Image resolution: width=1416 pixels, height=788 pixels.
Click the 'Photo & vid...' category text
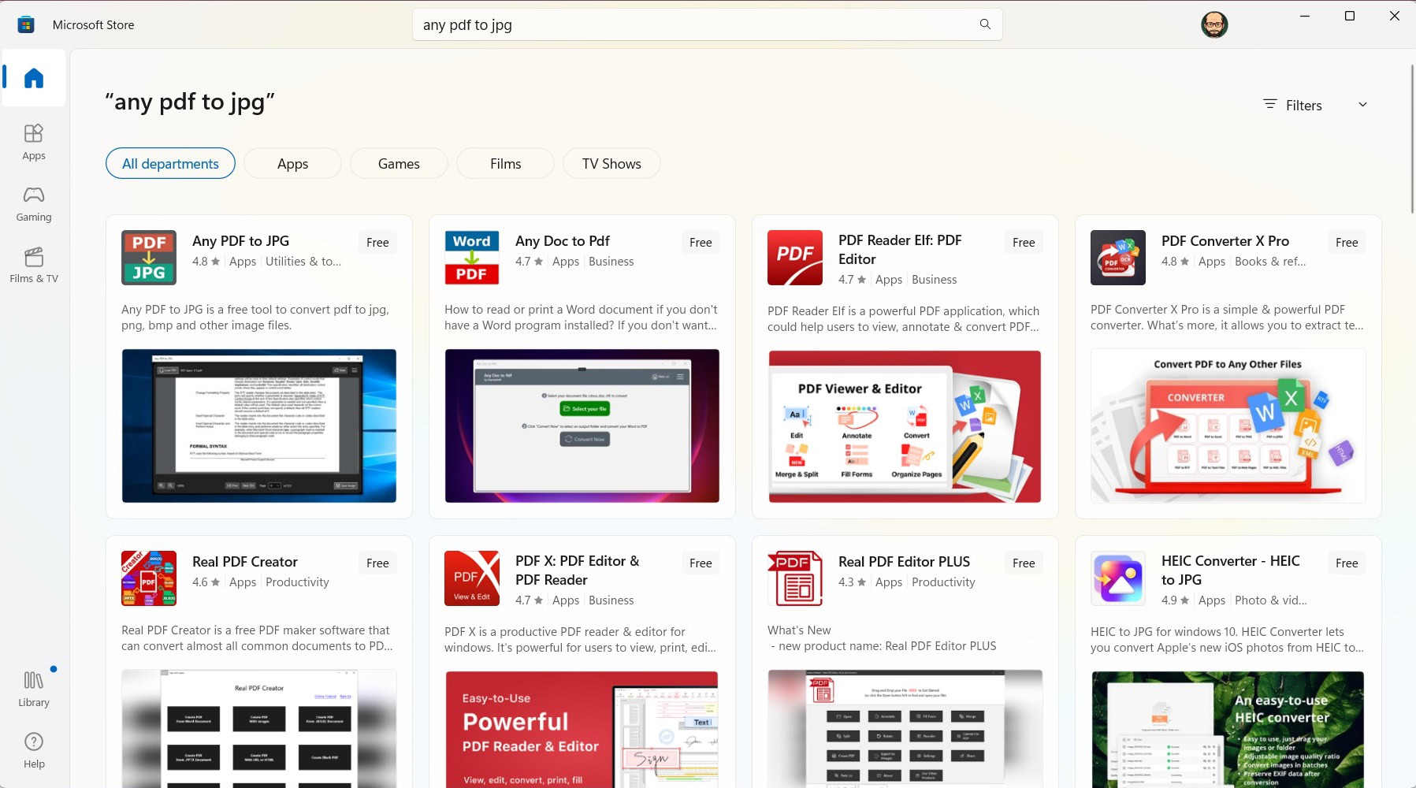[1271, 600]
